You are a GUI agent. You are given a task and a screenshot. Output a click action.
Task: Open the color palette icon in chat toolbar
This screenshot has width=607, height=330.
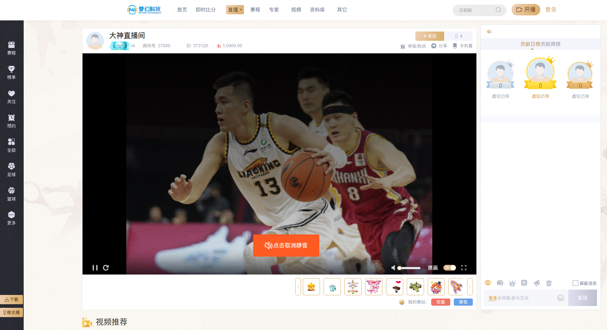500,283
